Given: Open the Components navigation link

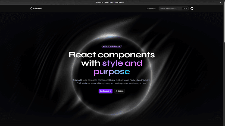Looking at the screenshot, I should [151, 8].
